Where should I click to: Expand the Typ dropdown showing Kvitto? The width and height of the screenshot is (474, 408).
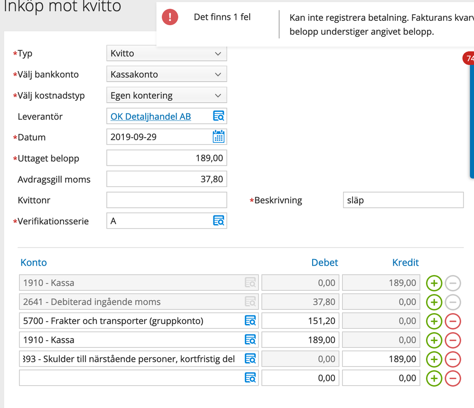click(167, 53)
